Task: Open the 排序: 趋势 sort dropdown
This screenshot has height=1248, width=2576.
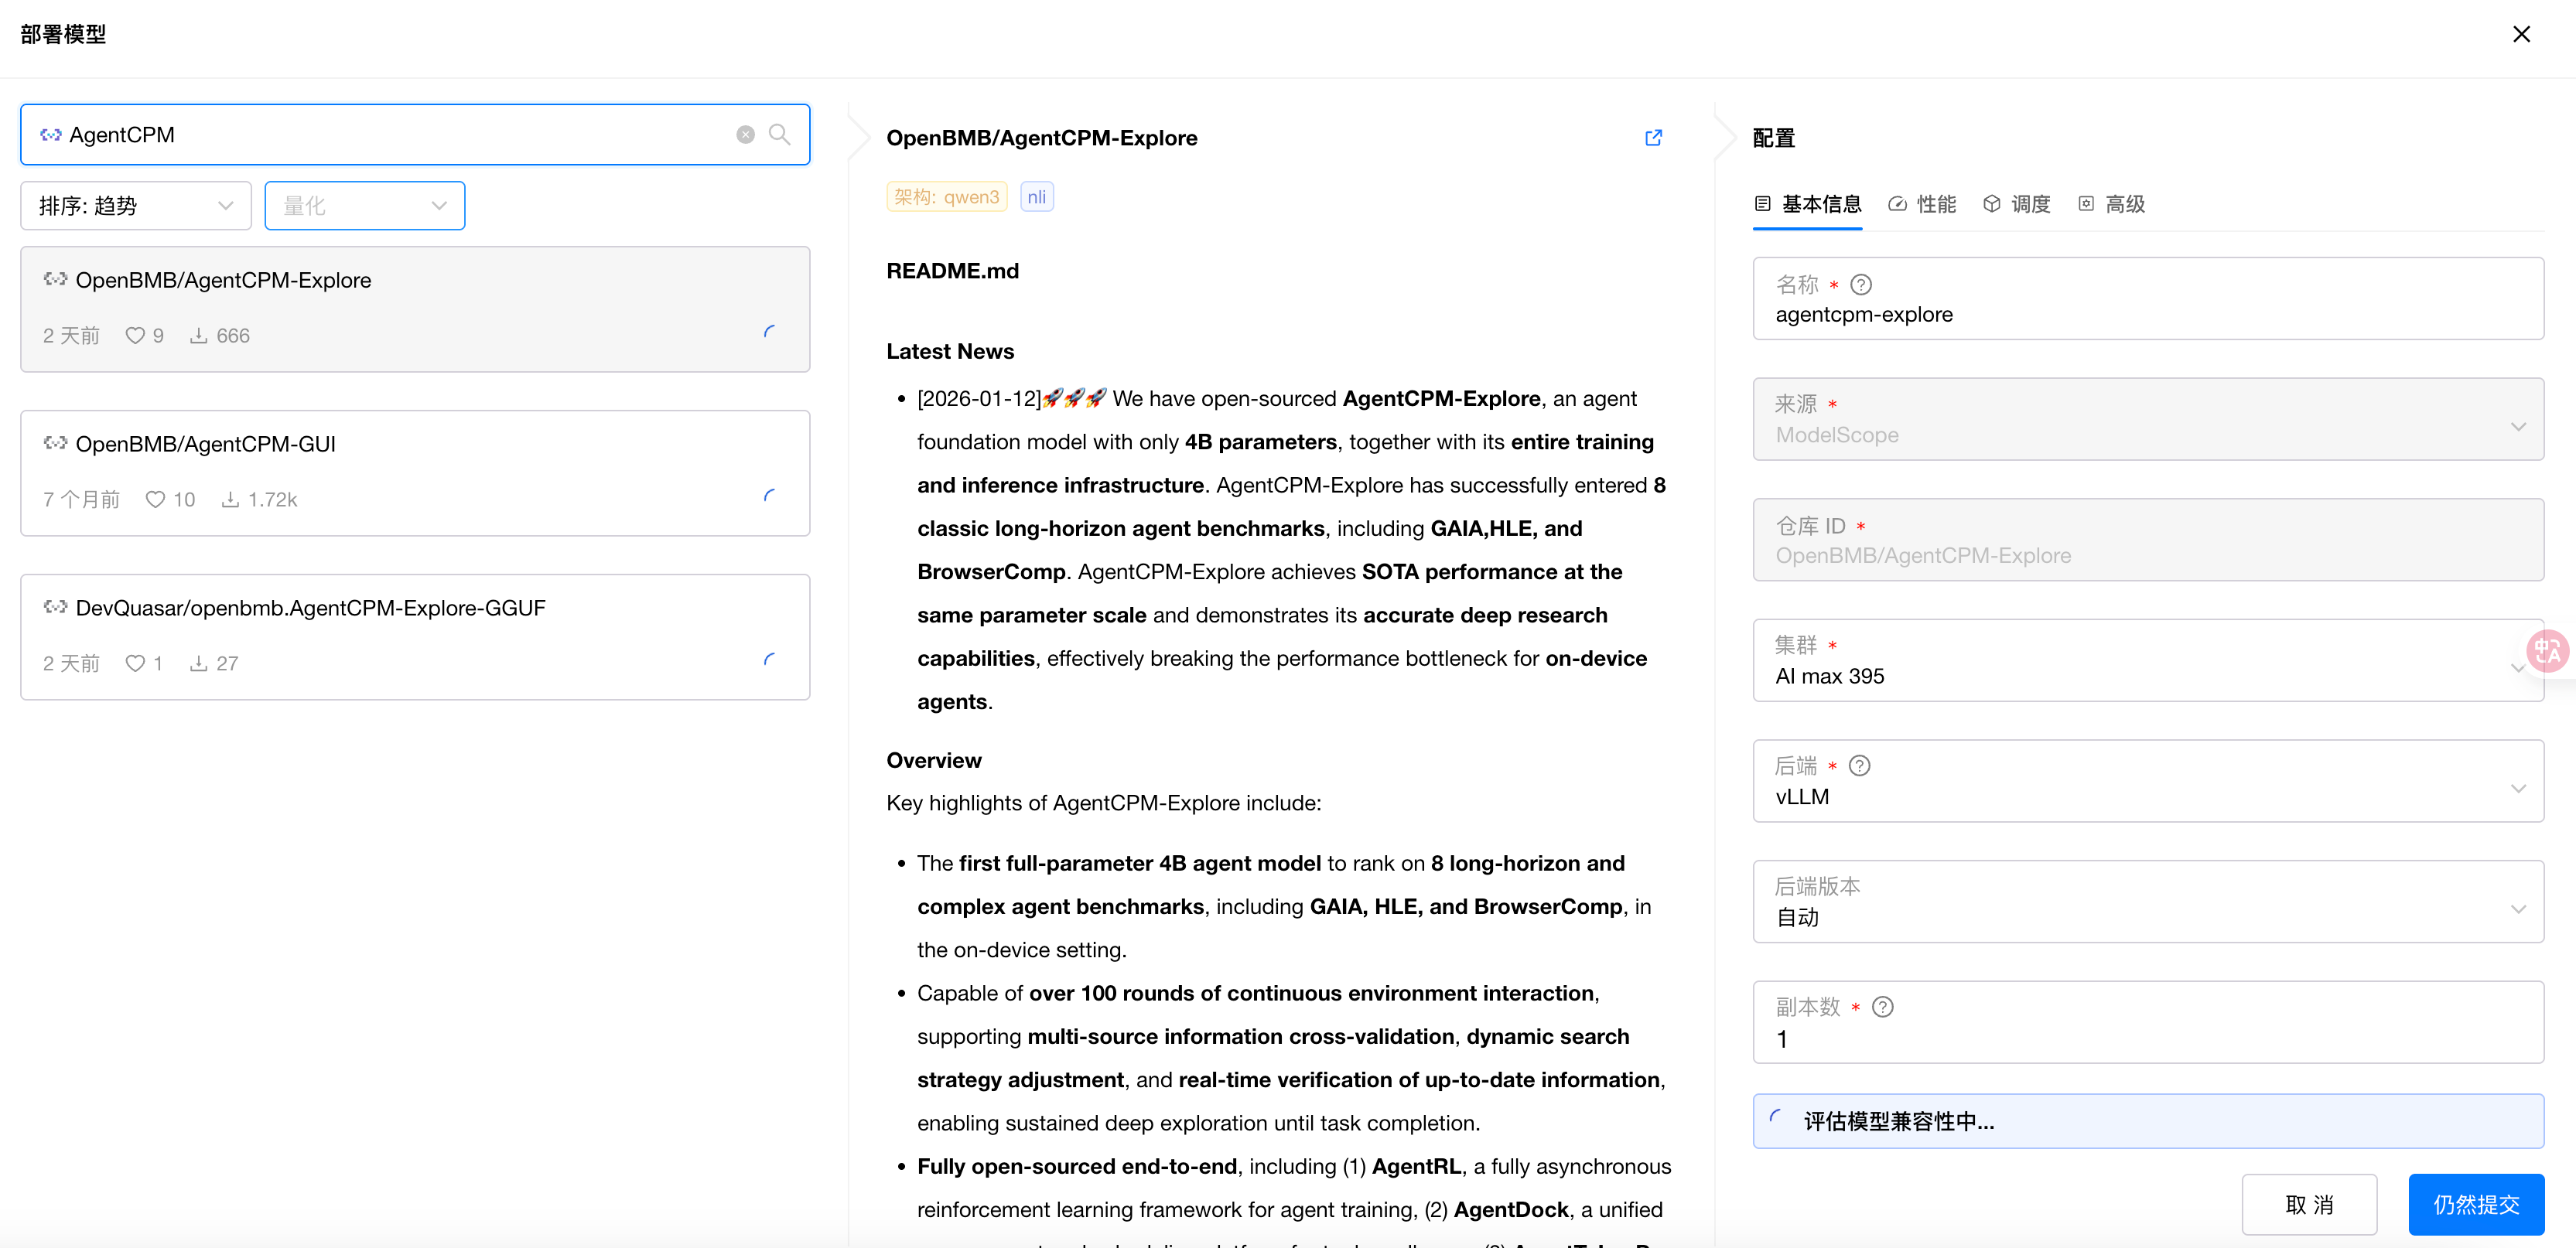Action: click(135, 206)
